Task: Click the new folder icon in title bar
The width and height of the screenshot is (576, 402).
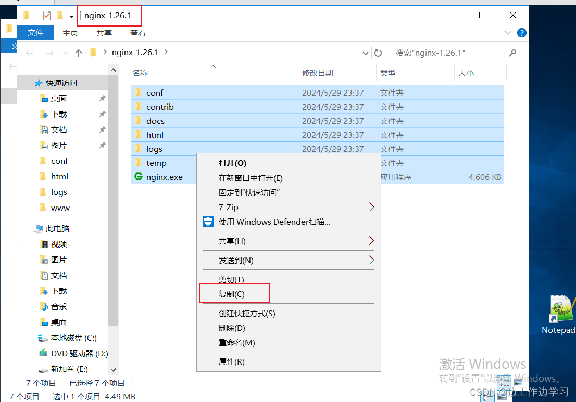Action: [x=60, y=16]
